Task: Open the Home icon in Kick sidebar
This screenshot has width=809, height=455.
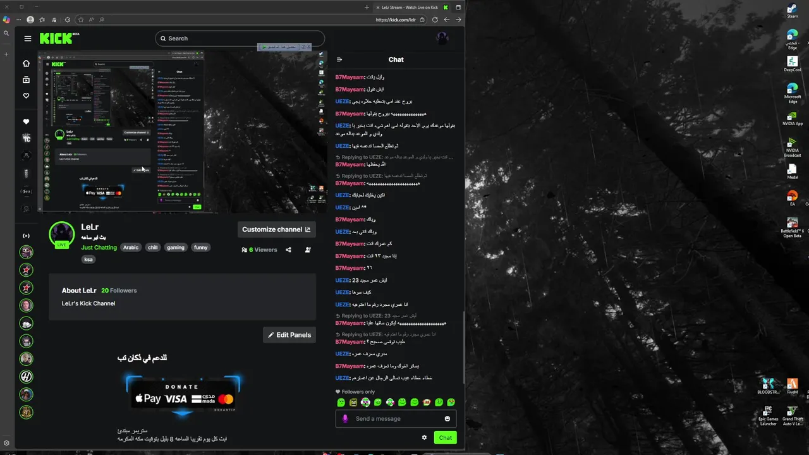Action: (x=26, y=63)
